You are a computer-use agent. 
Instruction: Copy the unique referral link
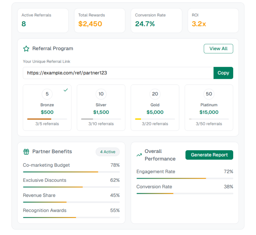tap(223, 73)
